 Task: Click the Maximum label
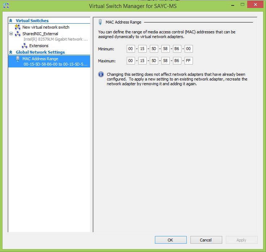107,61
